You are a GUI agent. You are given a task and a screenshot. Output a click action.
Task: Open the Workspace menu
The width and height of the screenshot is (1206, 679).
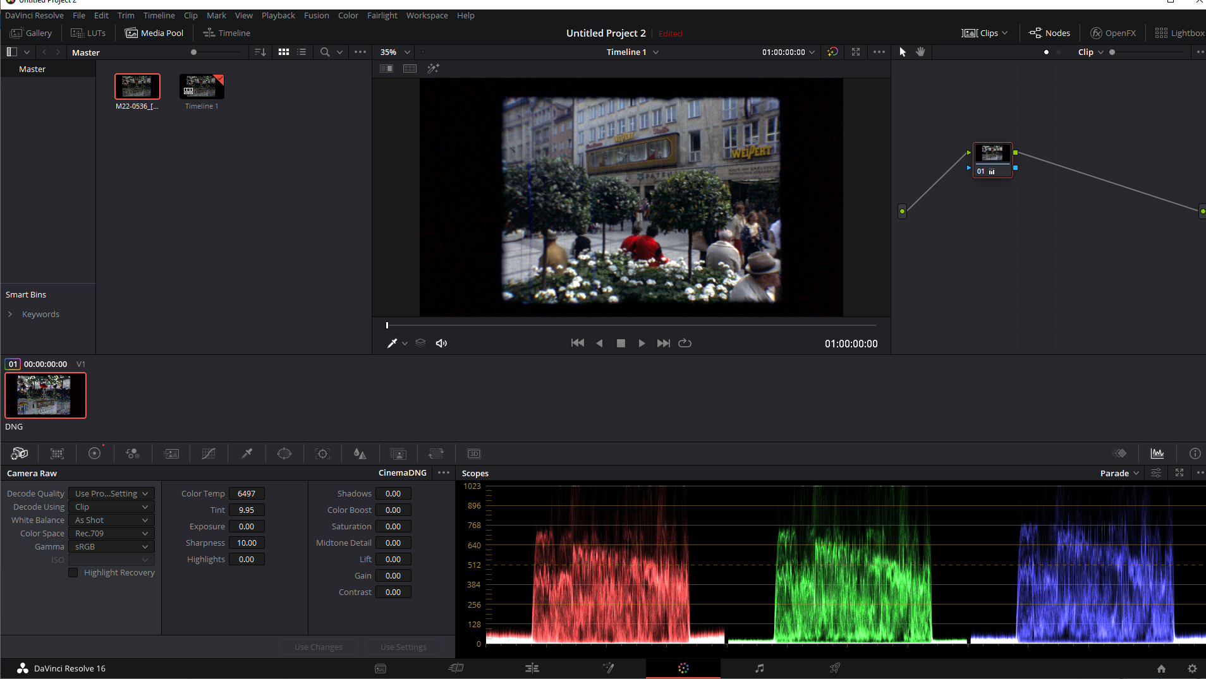(427, 15)
